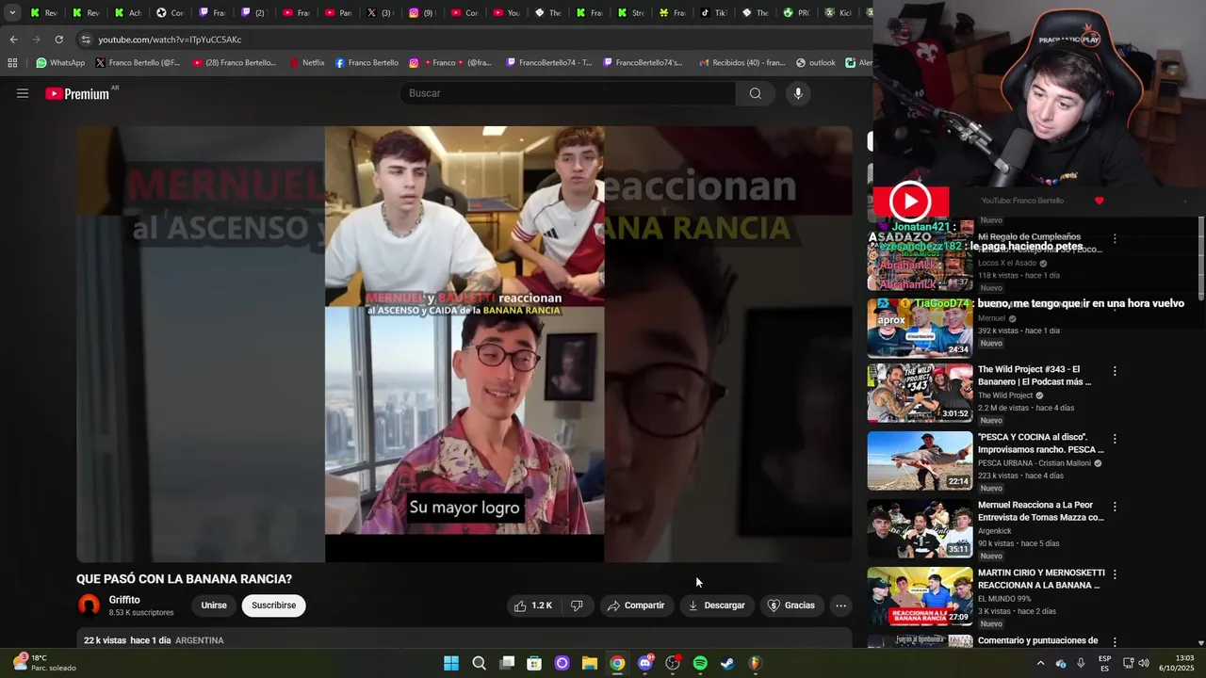The width and height of the screenshot is (1206, 678).
Task: Reload page with browser refresh icon
Action: pos(58,40)
